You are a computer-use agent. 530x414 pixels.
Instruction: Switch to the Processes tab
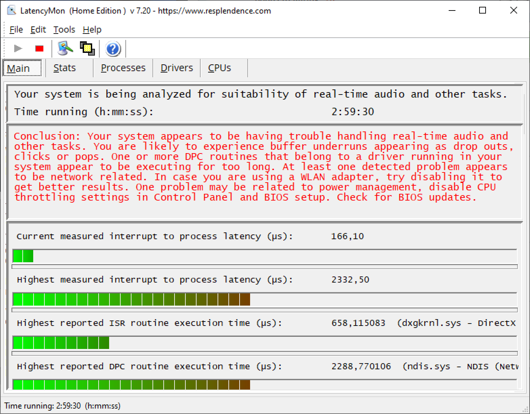(x=123, y=68)
